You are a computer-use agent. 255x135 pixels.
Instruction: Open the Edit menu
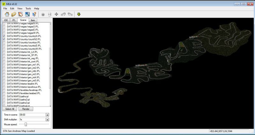[12, 9]
